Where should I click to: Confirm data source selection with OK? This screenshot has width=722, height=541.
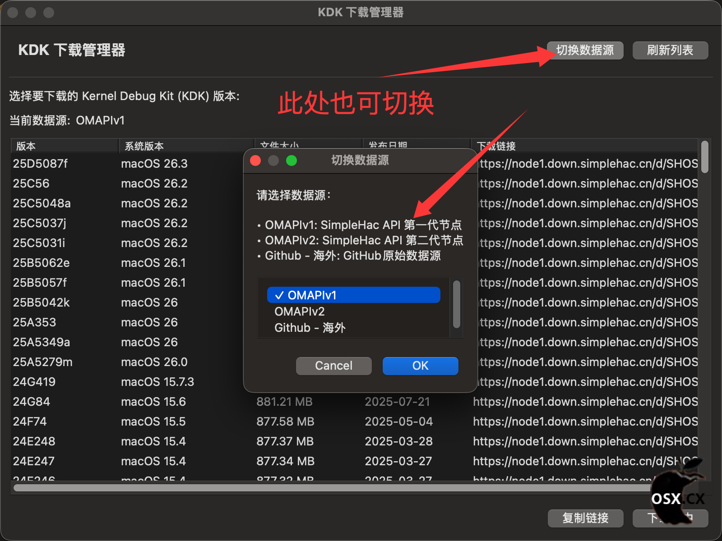click(420, 366)
